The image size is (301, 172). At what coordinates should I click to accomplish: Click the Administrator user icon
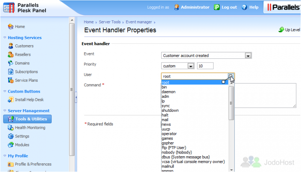click(176, 7)
